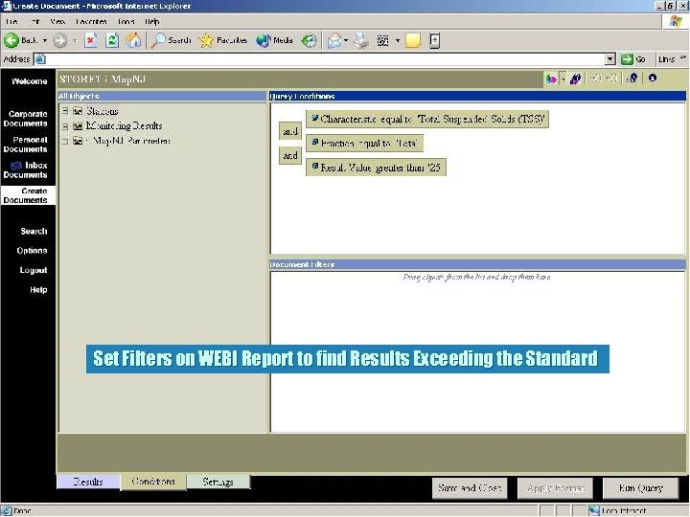Click inside the address input field

[x=325, y=59]
